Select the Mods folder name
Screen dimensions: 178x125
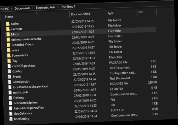click(15, 34)
